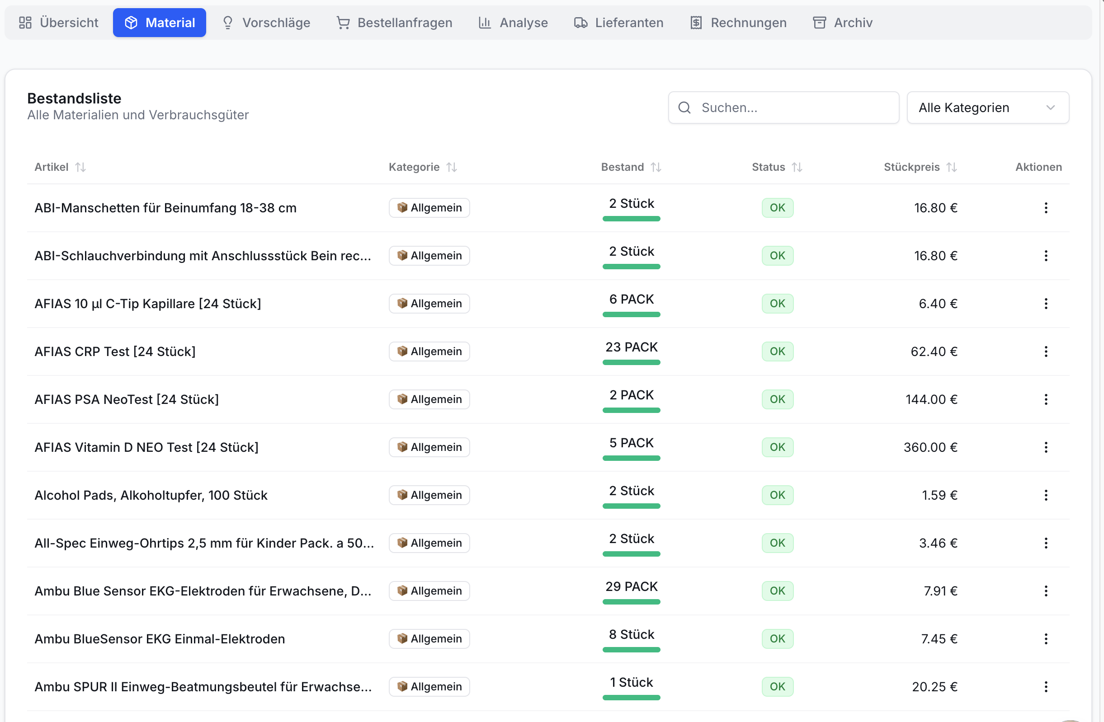Open actions menu for AFIAS C-Tip Kapillare
The image size is (1104, 722).
coord(1046,304)
